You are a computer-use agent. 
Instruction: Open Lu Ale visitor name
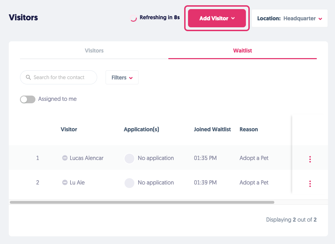[77, 182]
